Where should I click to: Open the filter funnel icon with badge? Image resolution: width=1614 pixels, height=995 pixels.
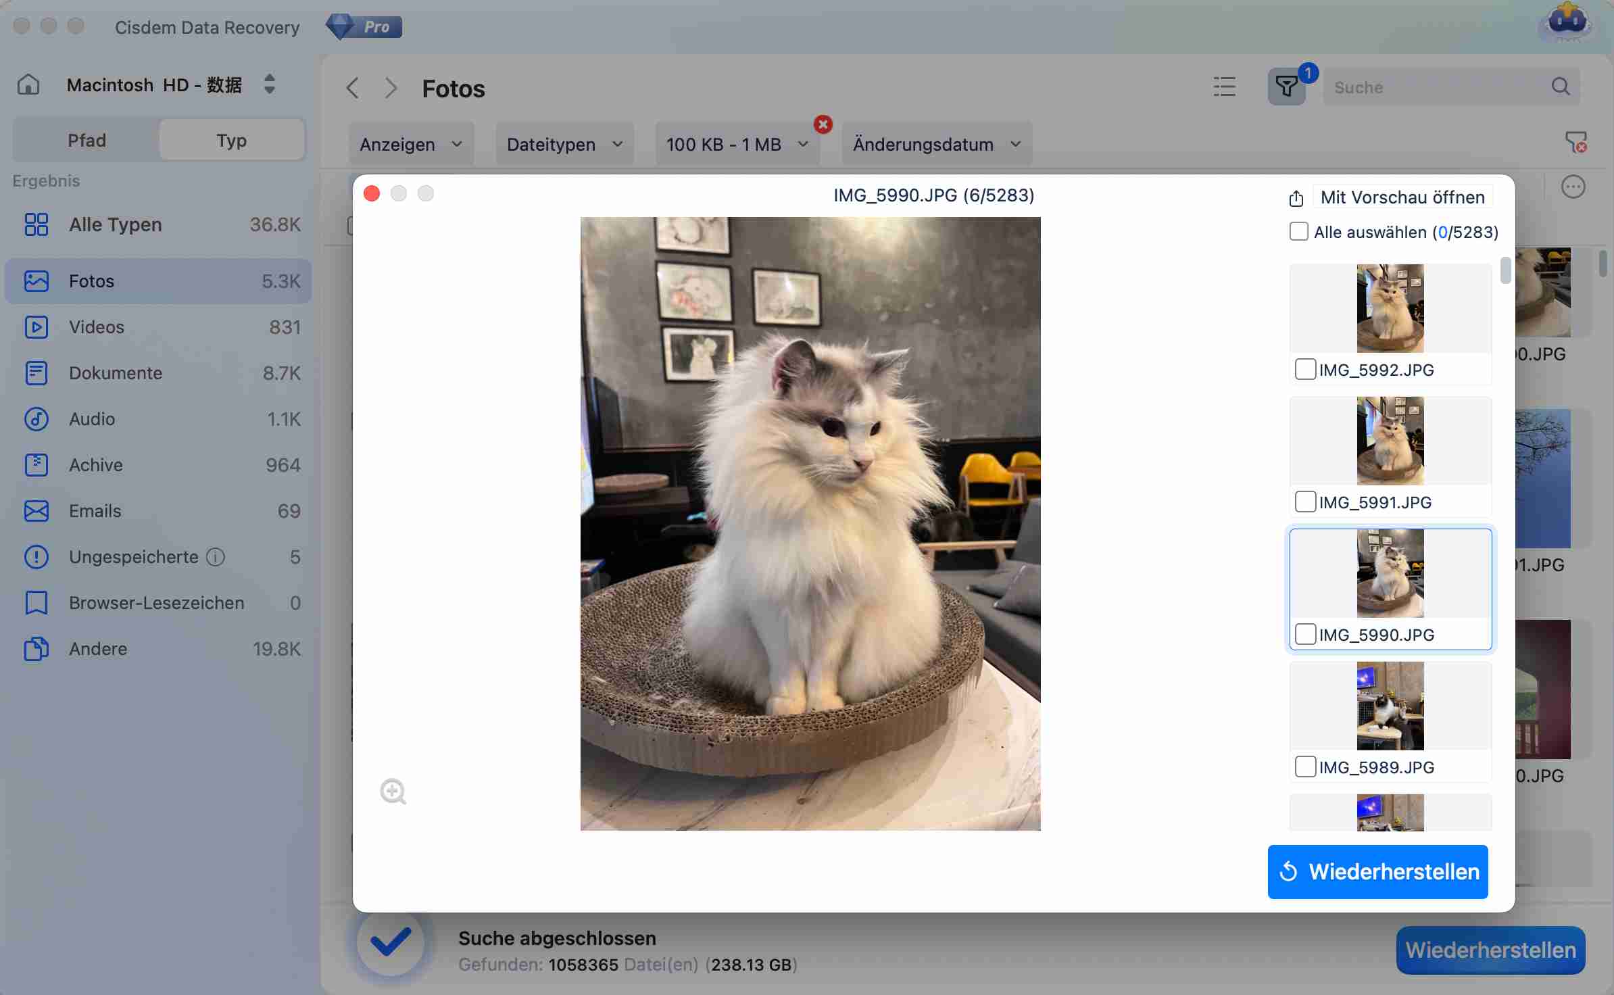click(x=1286, y=87)
